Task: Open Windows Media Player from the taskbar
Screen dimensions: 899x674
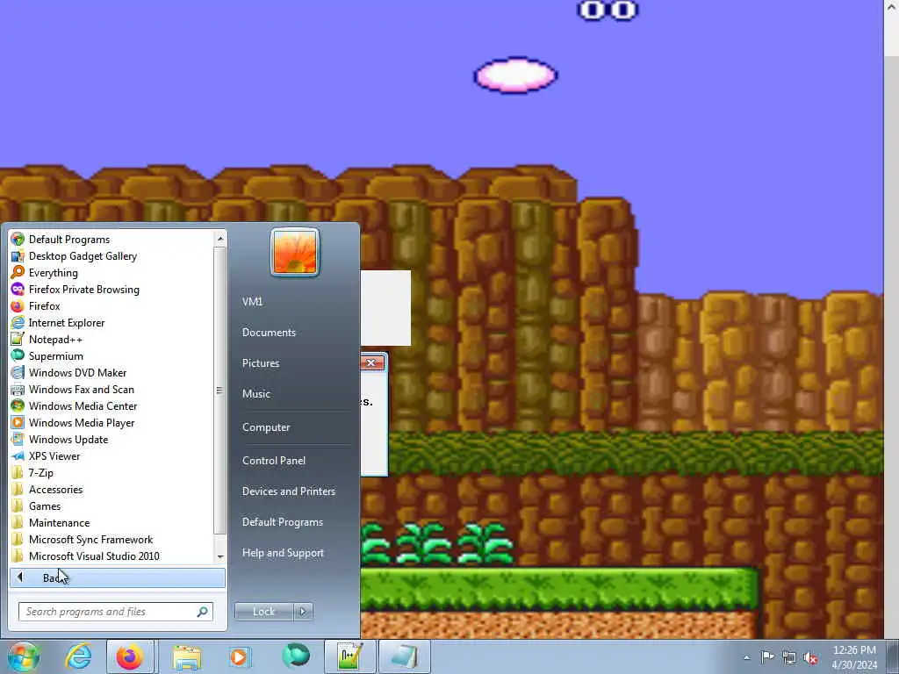Action: pos(241,656)
